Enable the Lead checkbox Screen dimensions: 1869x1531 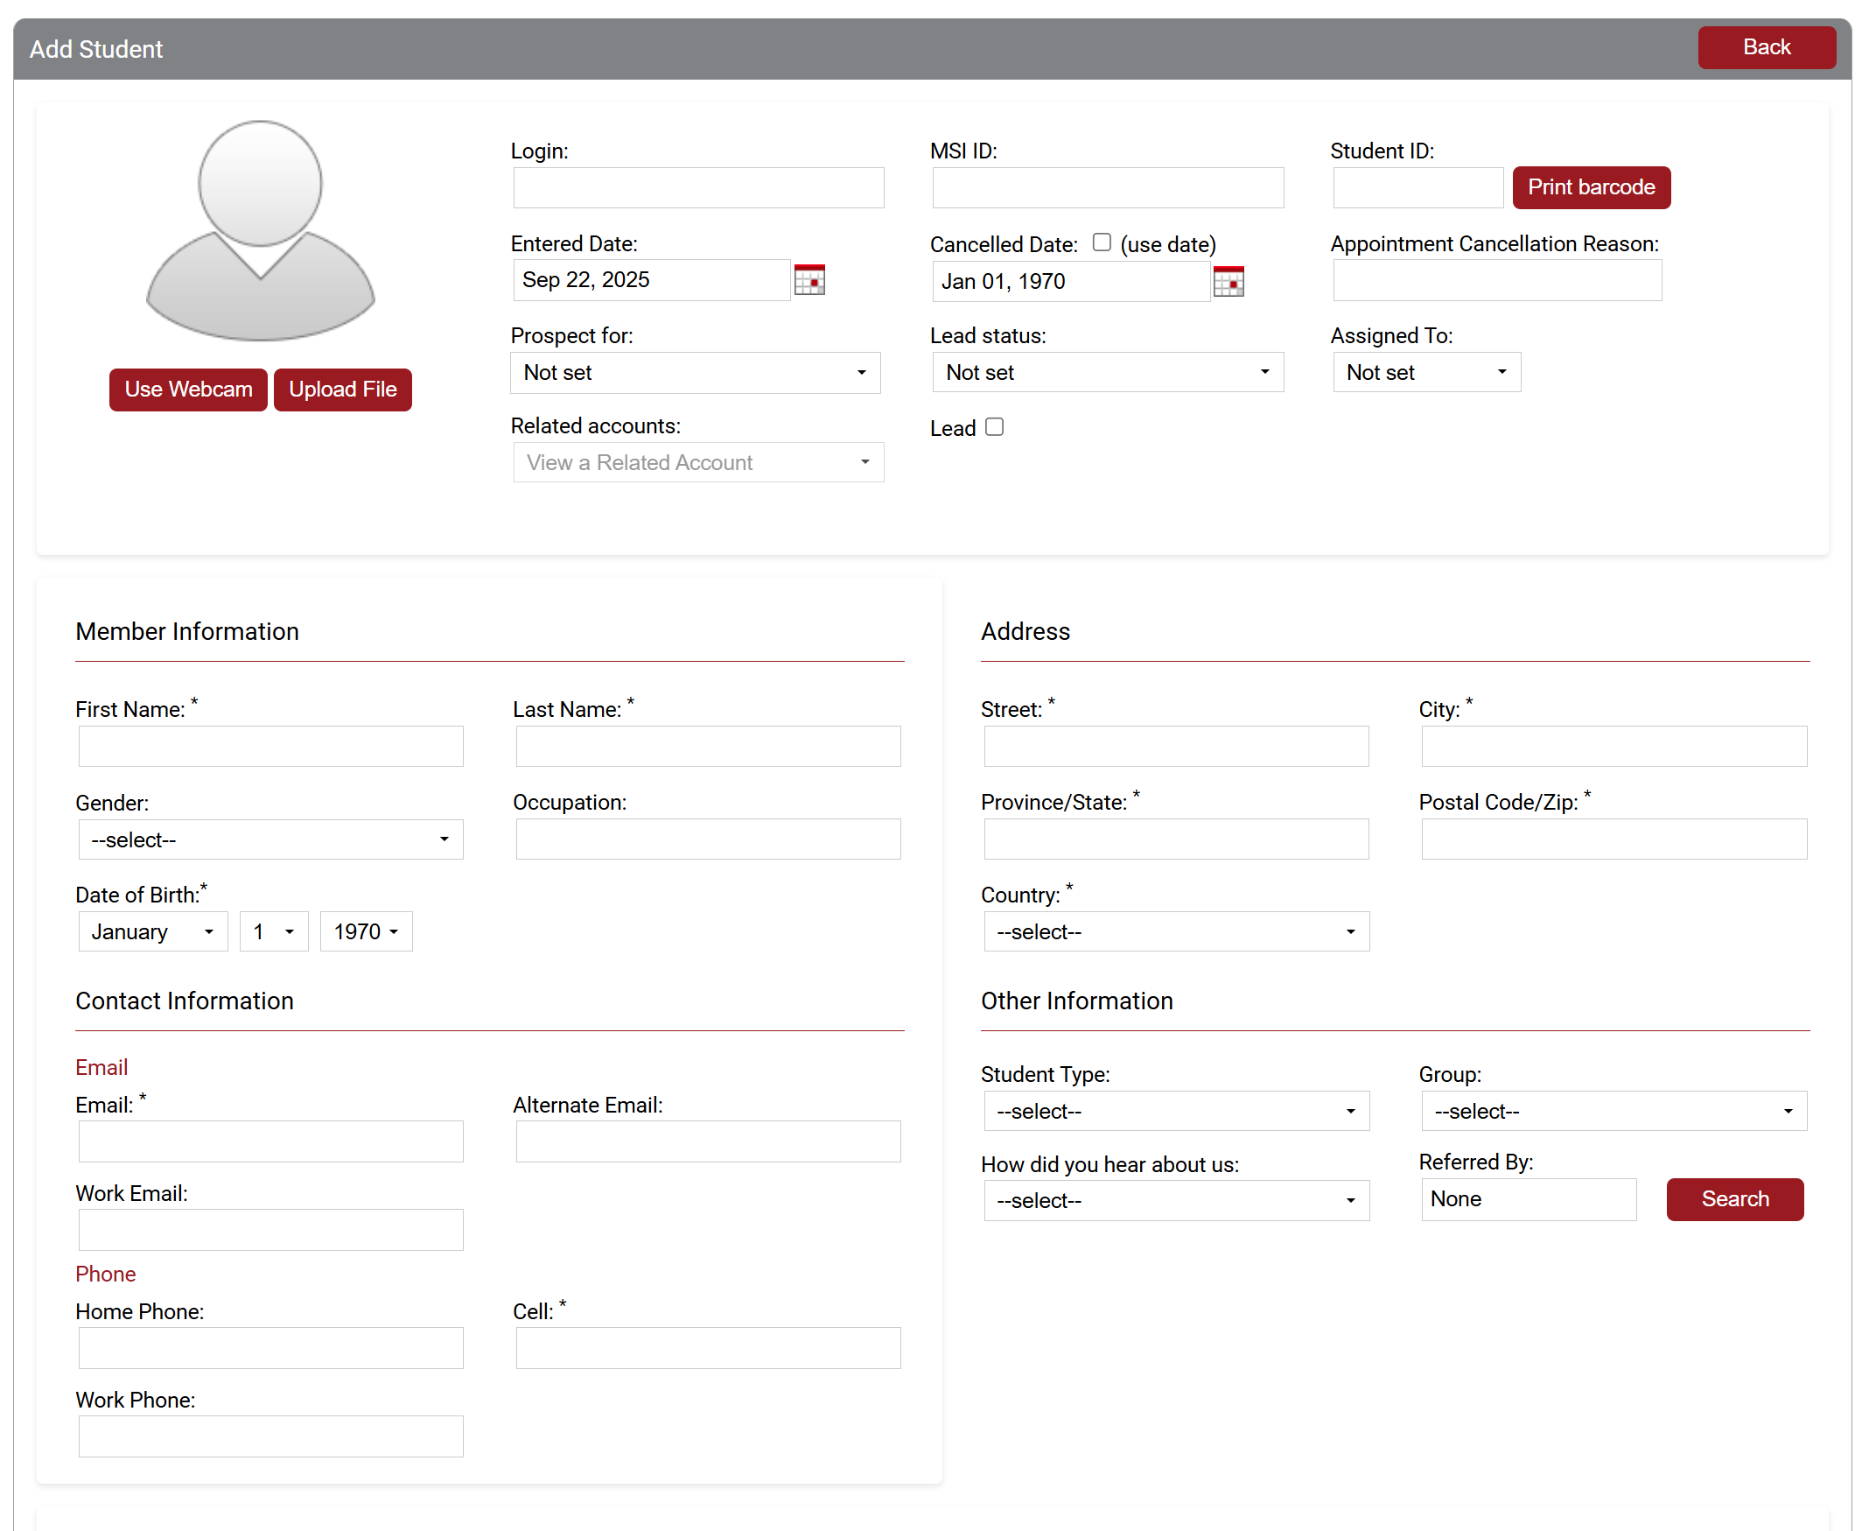click(x=995, y=428)
